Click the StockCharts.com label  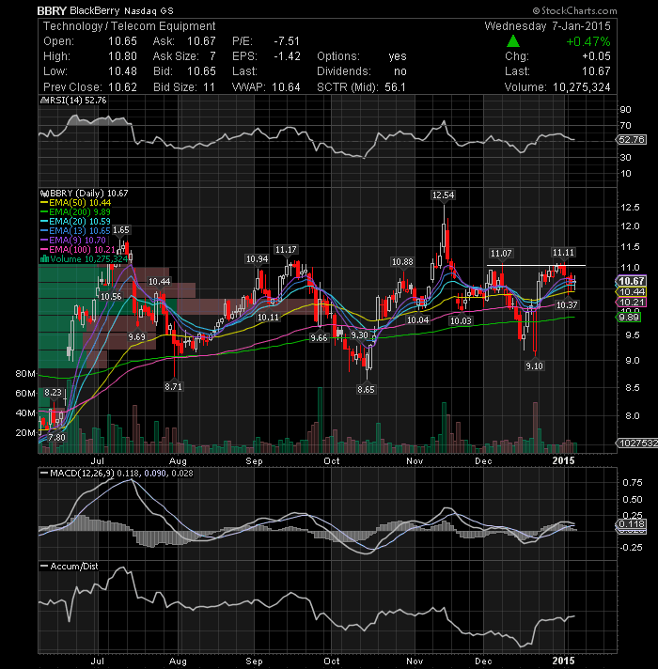[x=574, y=10]
